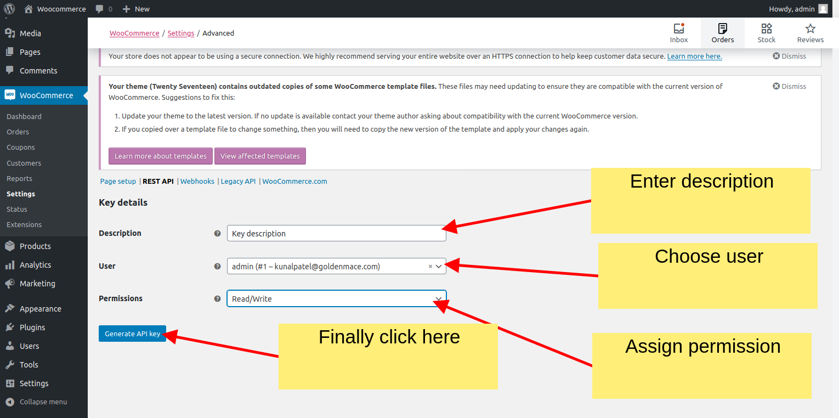
Task: Open WooCommerce Orders submenu
Action: pos(18,132)
